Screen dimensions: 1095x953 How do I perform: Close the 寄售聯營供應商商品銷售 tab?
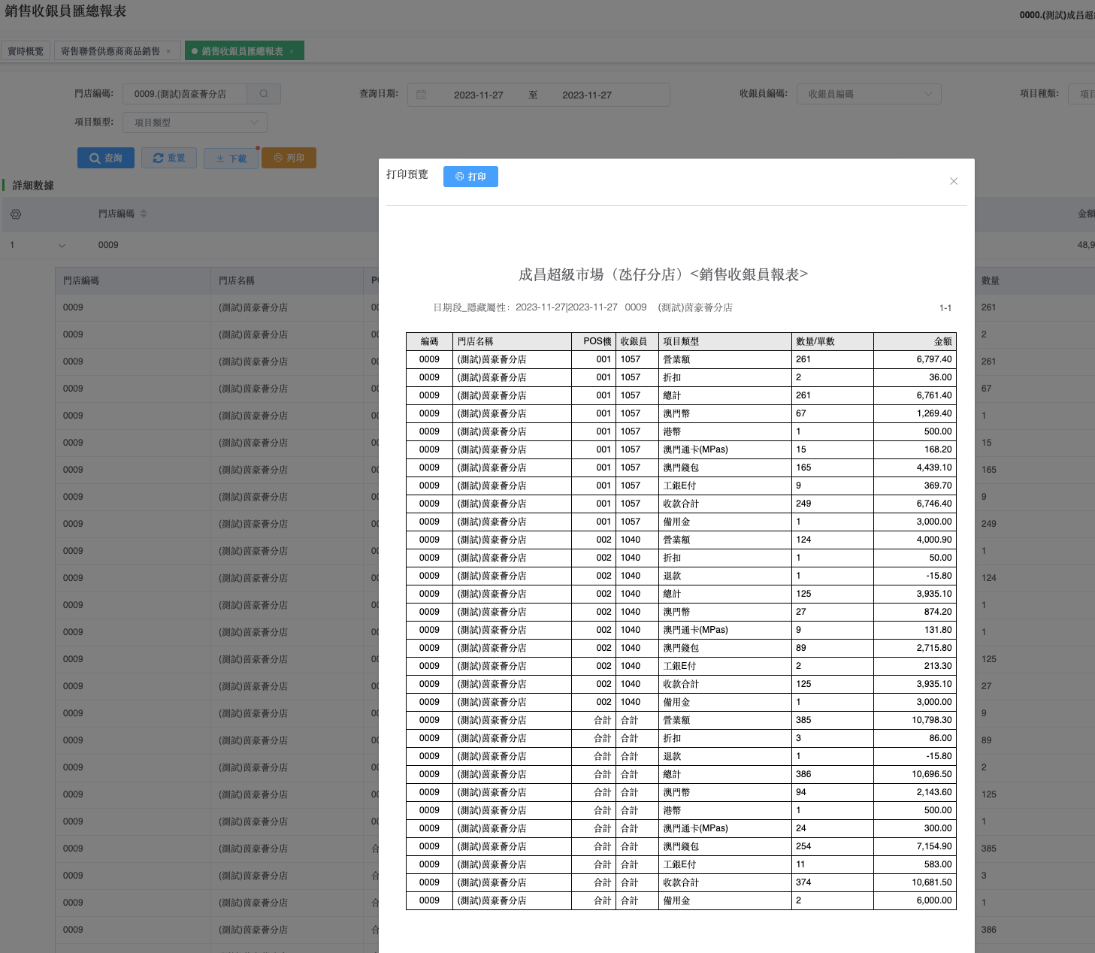pos(168,51)
